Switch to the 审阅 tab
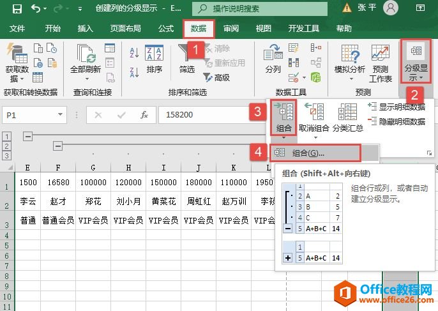 (231, 29)
